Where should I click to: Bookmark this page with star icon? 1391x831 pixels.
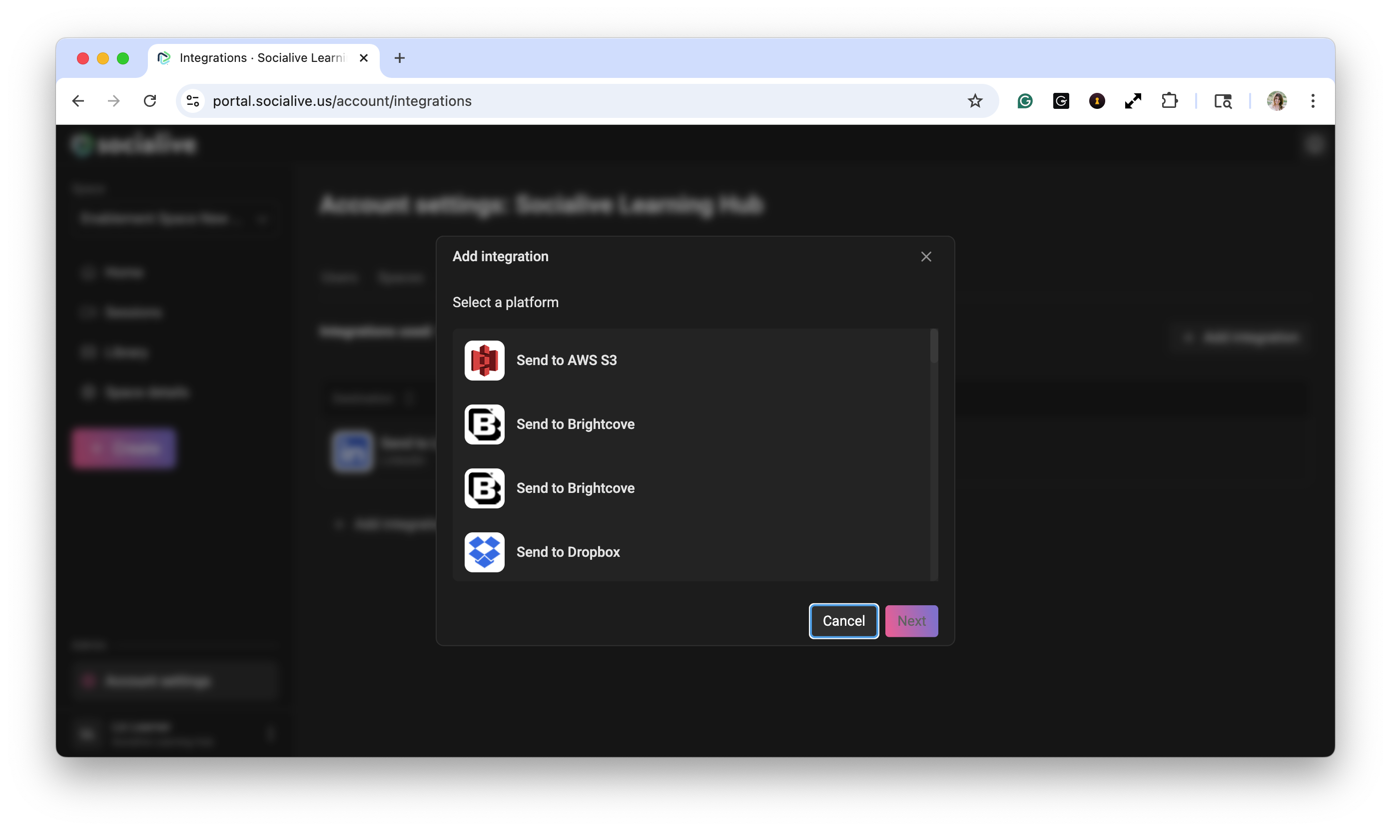pyautogui.click(x=975, y=101)
